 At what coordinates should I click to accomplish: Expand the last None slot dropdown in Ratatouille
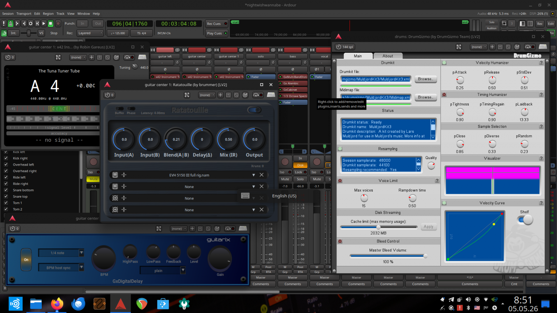click(x=254, y=210)
